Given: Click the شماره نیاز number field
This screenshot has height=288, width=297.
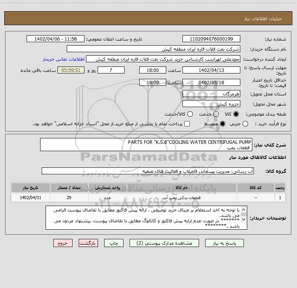Looking at the screenshot, I should point(211,39).
